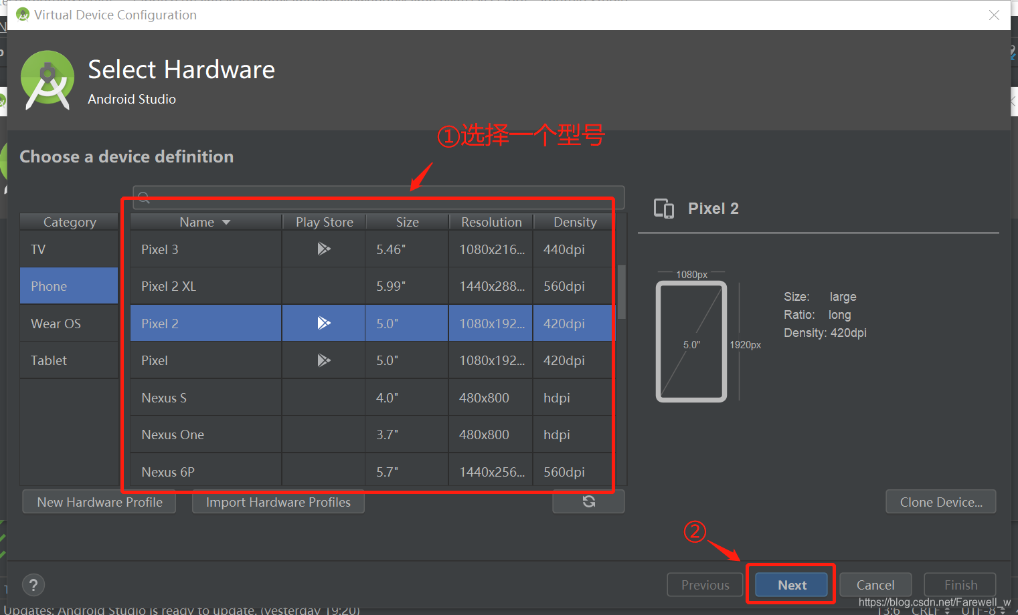Click the device icon beside the Pixel 2 title
The image size is (1018, 615).
664,209
